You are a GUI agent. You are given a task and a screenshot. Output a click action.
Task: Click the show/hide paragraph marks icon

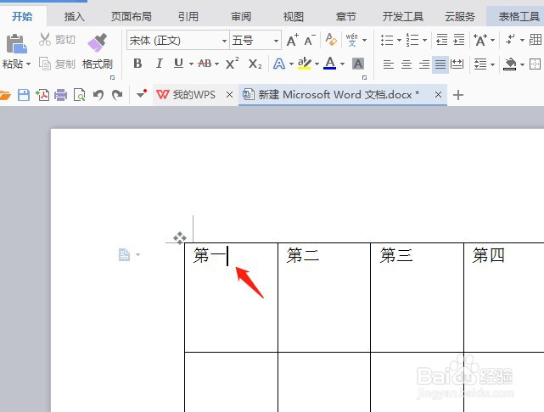(x=510, y=40)
